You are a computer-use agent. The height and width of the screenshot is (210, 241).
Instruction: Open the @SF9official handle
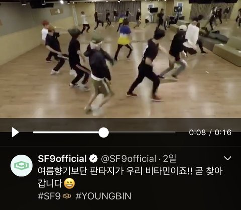click(129, 159)
